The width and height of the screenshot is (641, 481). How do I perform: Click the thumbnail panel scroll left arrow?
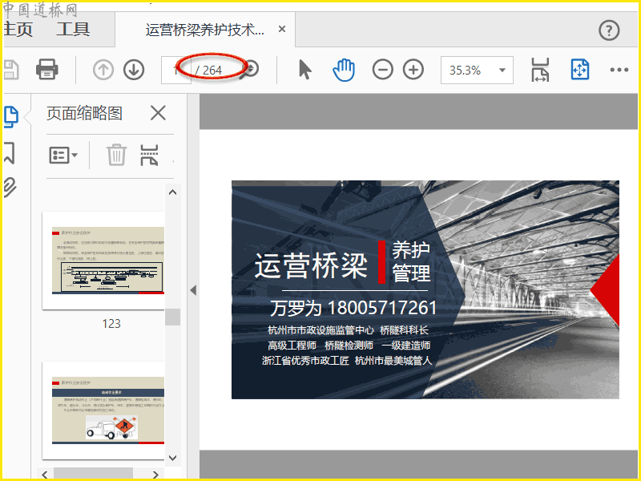click(45, 475)
